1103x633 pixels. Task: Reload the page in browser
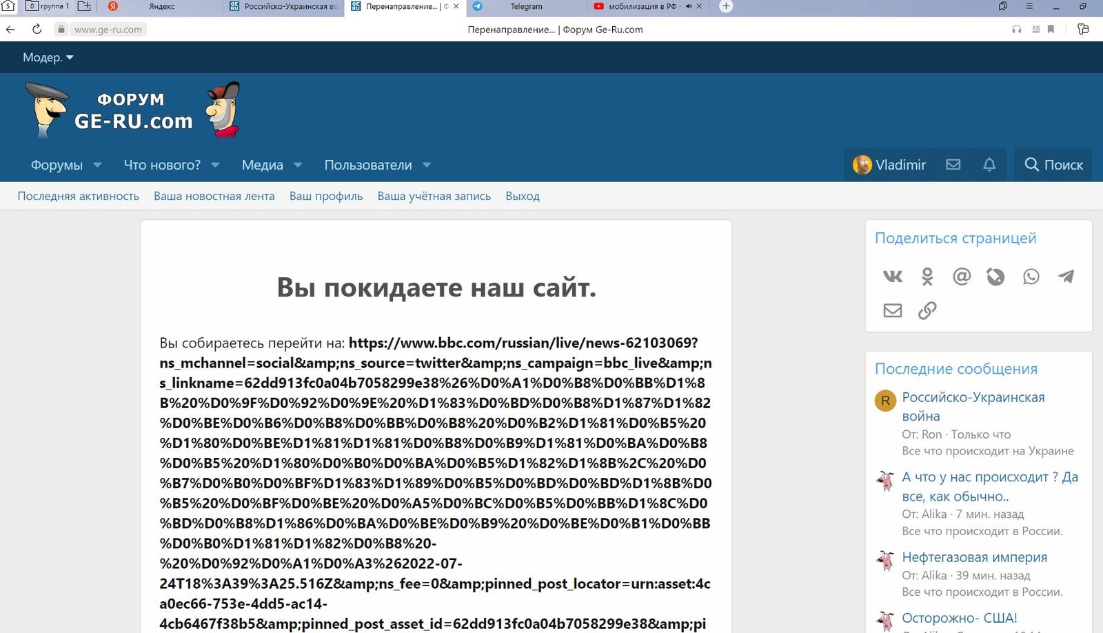pyautogui.click(x=37, y=30)
